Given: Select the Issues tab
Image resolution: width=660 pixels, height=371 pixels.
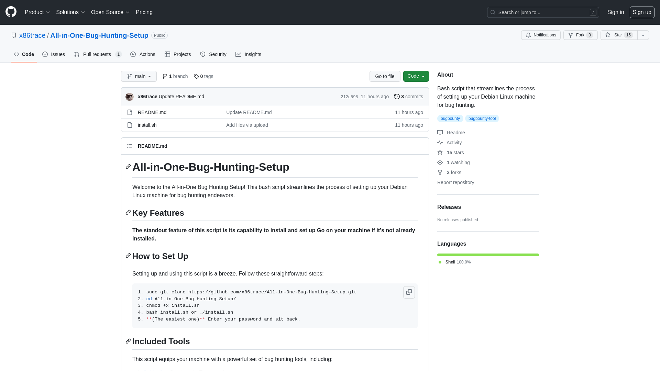Looking at the screenshot, I should (x=54, y=54).
